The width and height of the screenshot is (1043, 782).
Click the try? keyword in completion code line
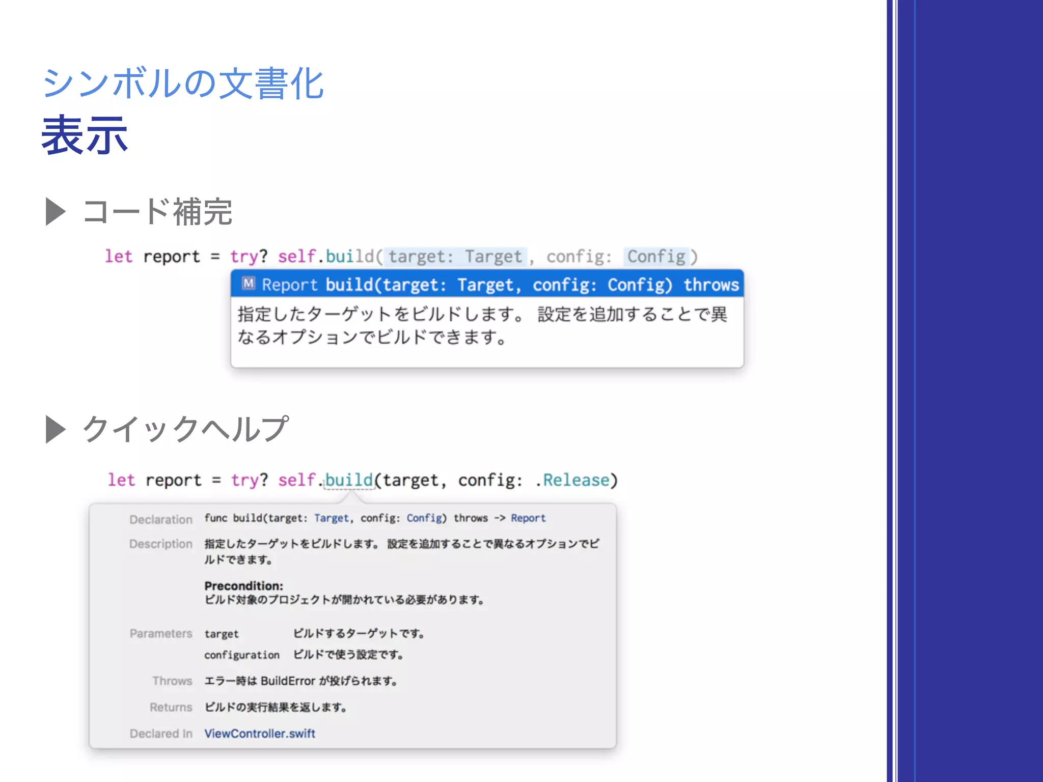click(x=249, y=257)
